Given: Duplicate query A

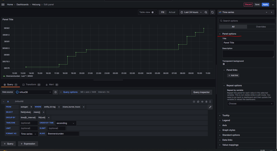Looking at the screenshot, I should pos(198,102).
